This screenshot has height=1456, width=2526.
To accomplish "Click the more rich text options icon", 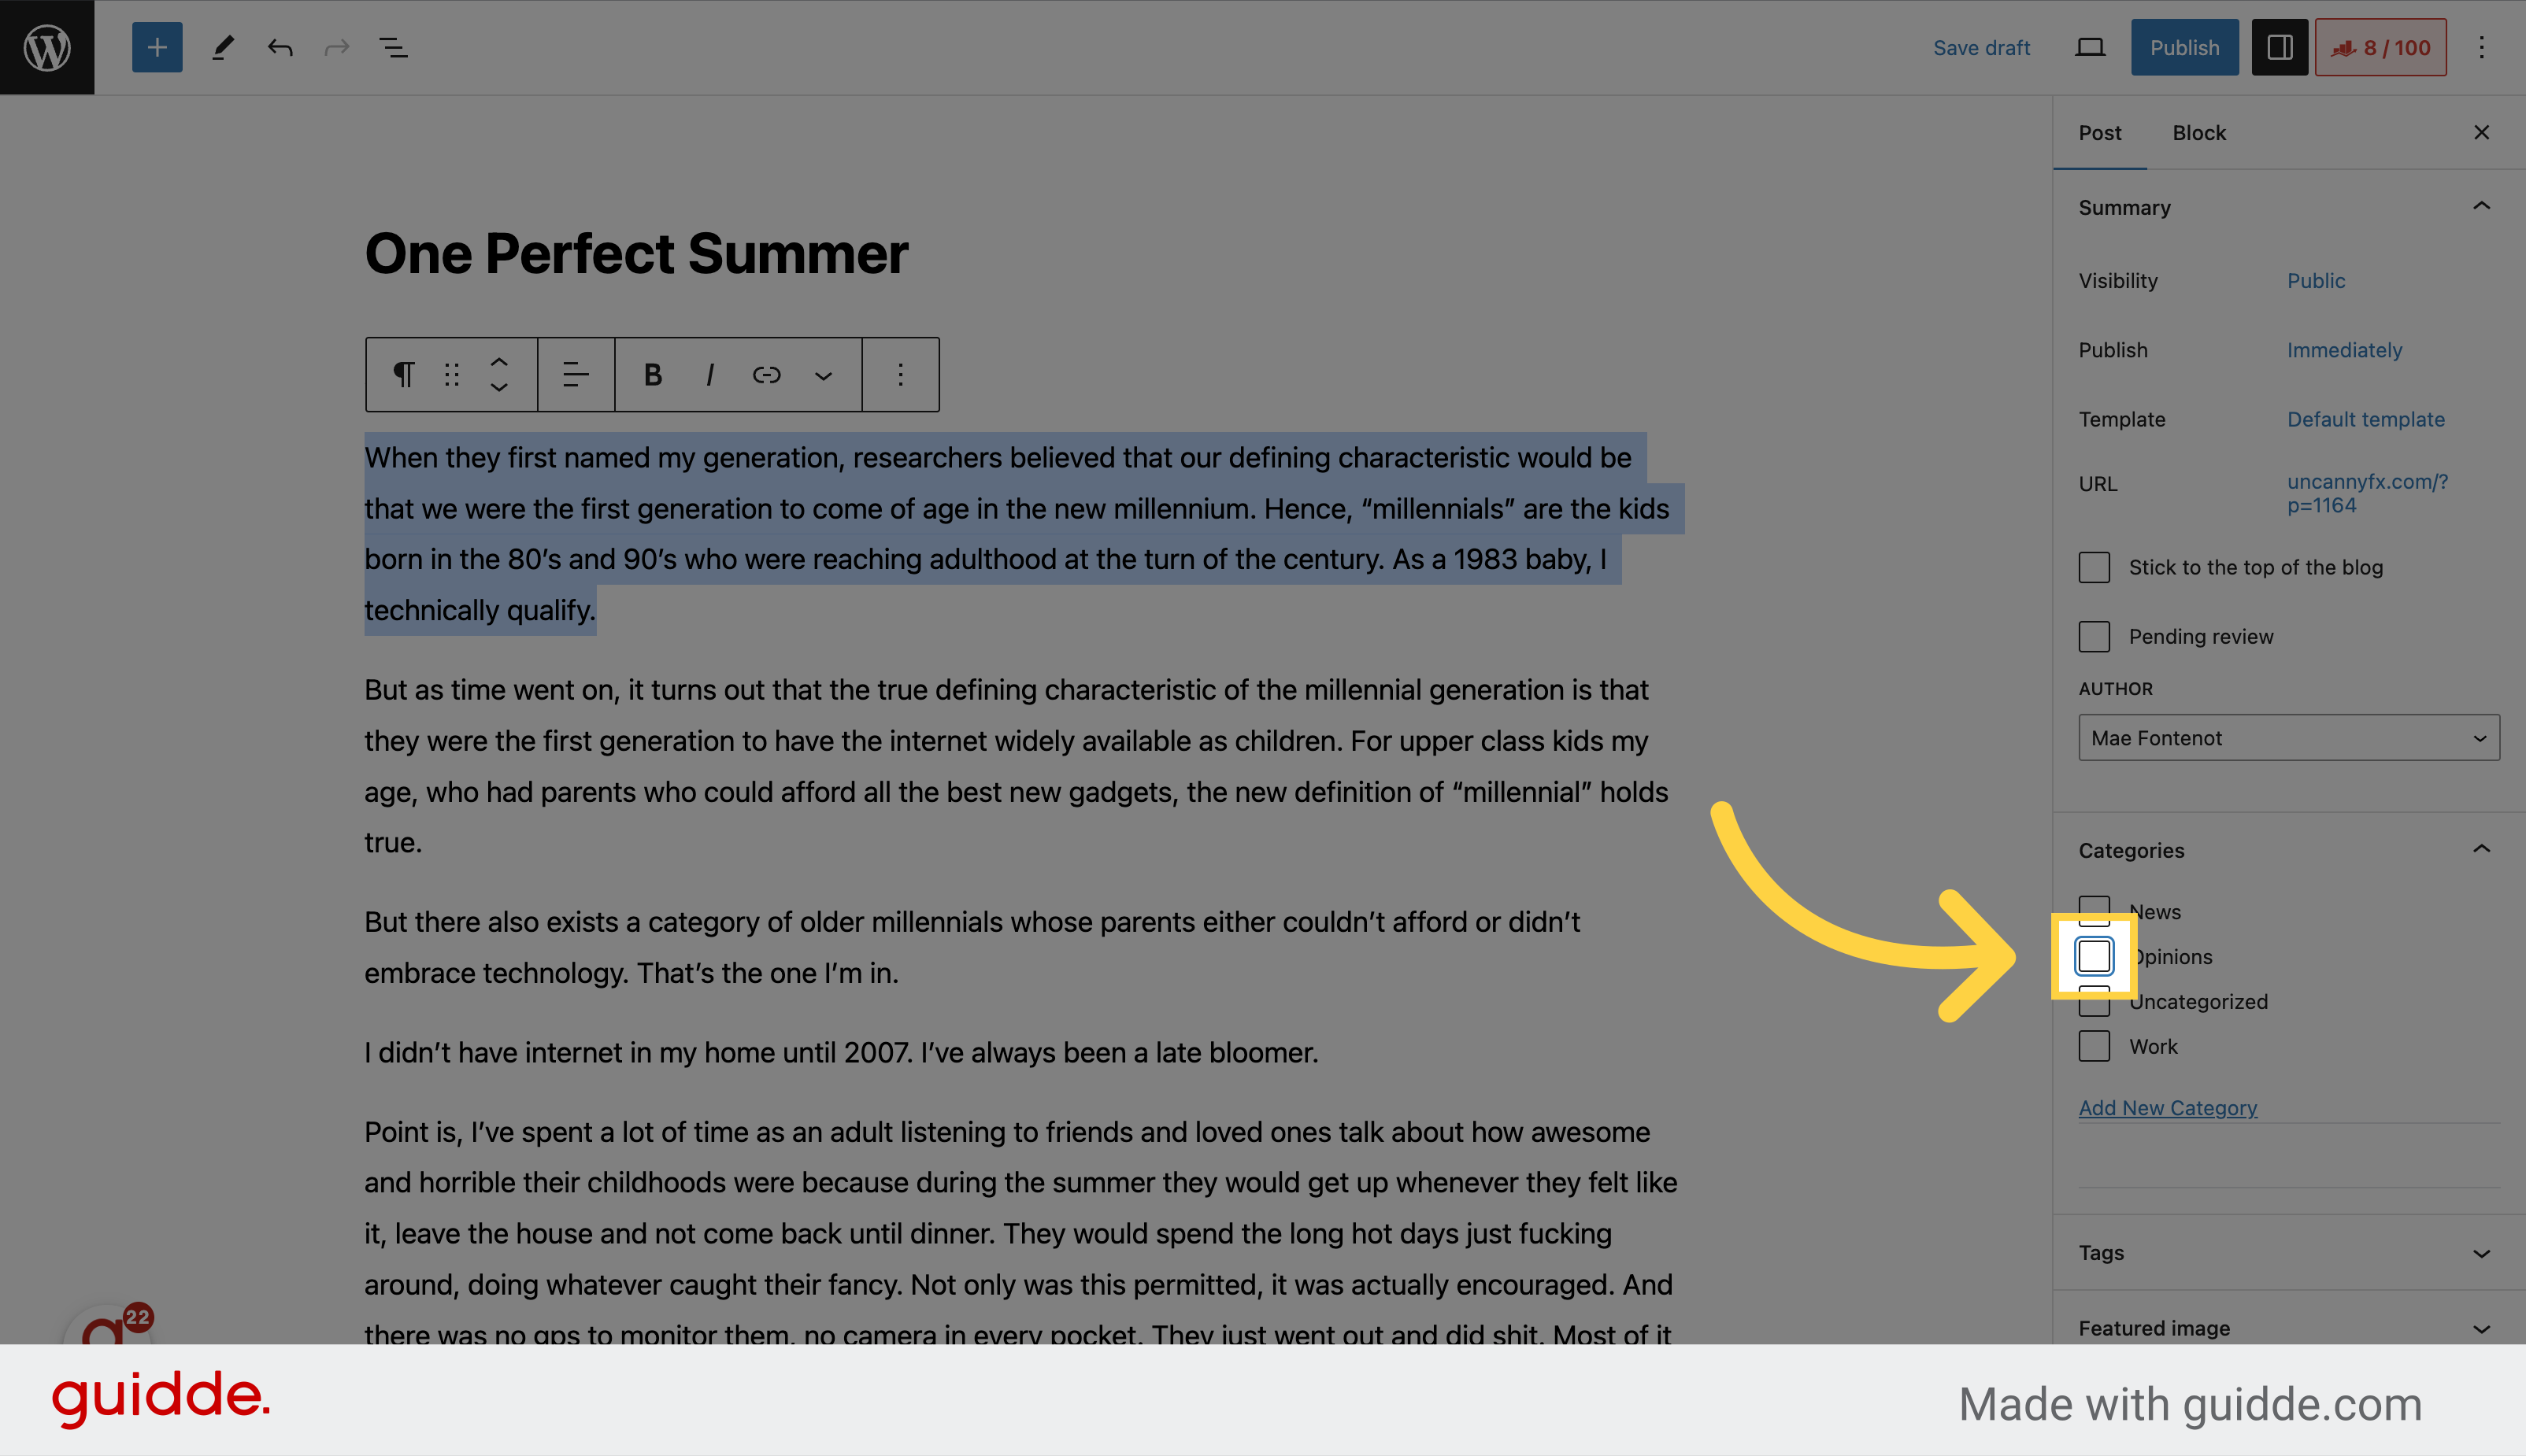I will (x=824, y=373).
